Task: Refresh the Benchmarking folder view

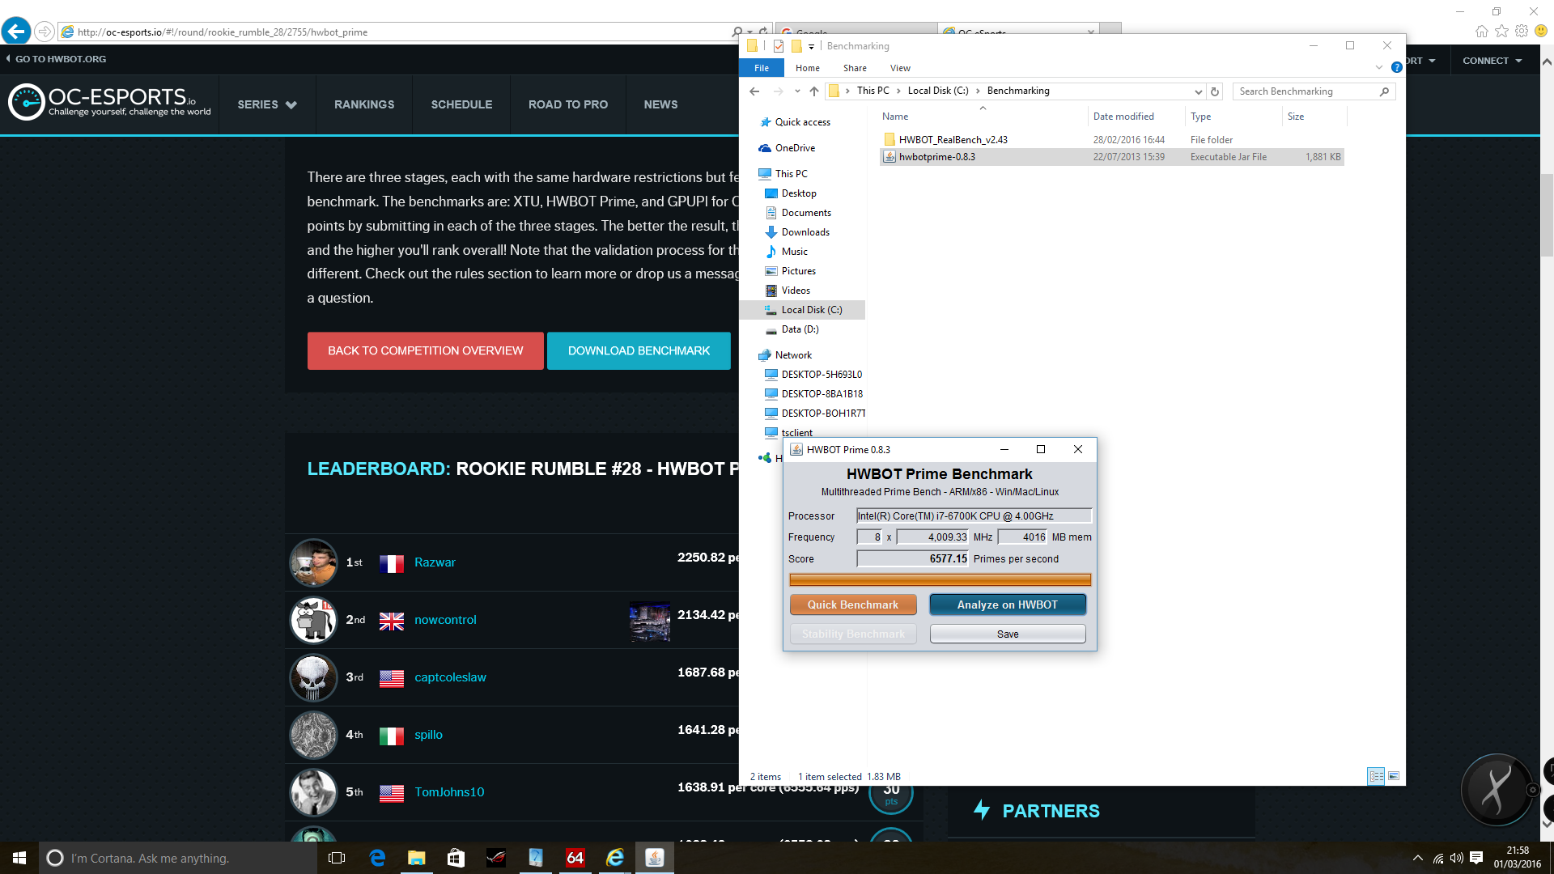Action: click(1215, 91)
